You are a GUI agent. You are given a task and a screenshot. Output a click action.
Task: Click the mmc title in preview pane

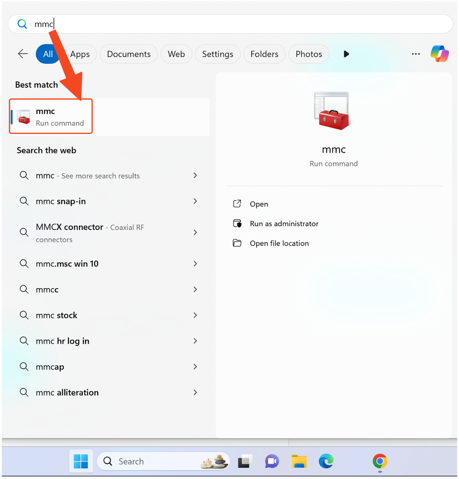pos(334,150)
